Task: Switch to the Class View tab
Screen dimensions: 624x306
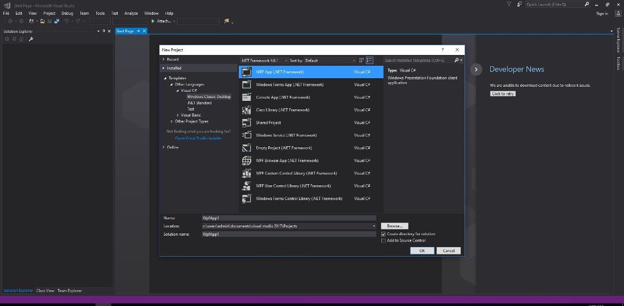Action: (x=45, y=291)
